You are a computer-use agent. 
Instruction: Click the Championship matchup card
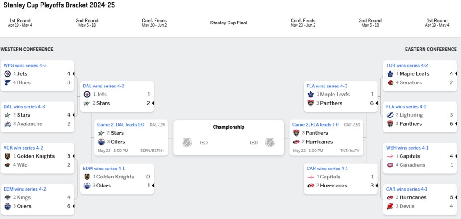click(229, 137)
